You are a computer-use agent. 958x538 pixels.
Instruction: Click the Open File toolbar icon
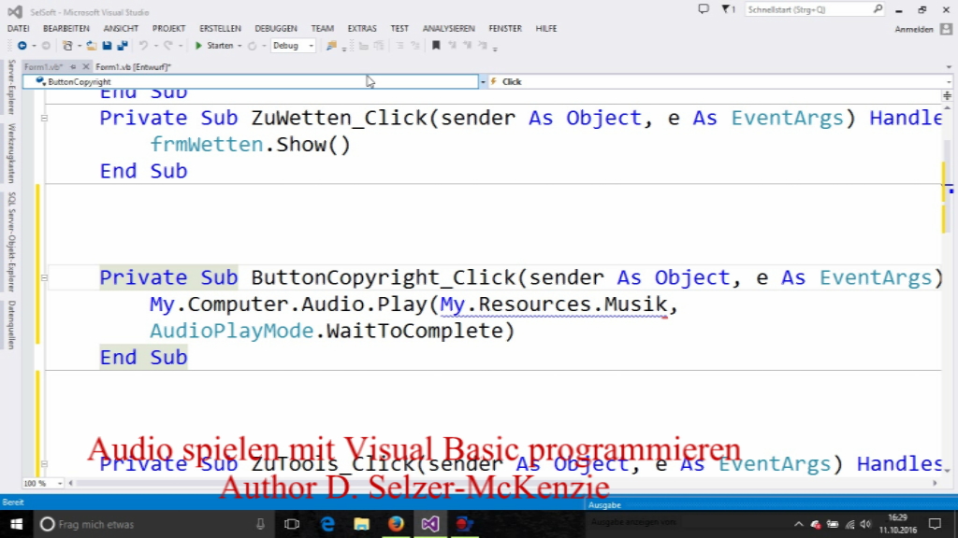pyautogui.click(x=92, y=45)
